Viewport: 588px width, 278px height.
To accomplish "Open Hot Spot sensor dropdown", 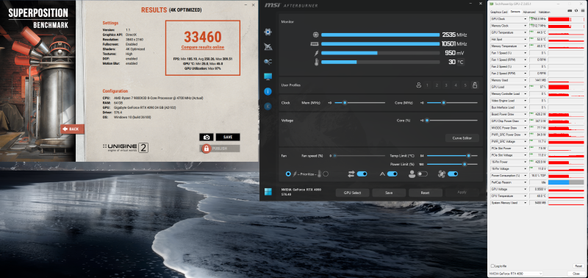I will (x=526, y=40).
